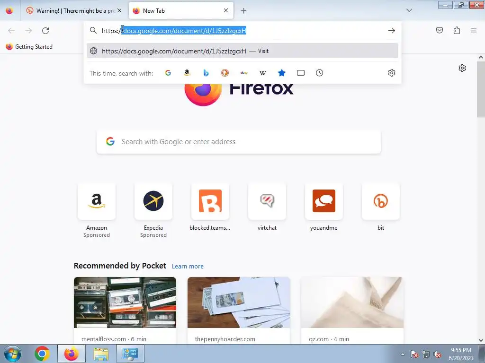
Task: Select the New Tab tab
Action: 181,11
